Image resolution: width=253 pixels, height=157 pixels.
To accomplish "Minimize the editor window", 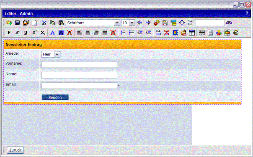I will click(236, 5).
